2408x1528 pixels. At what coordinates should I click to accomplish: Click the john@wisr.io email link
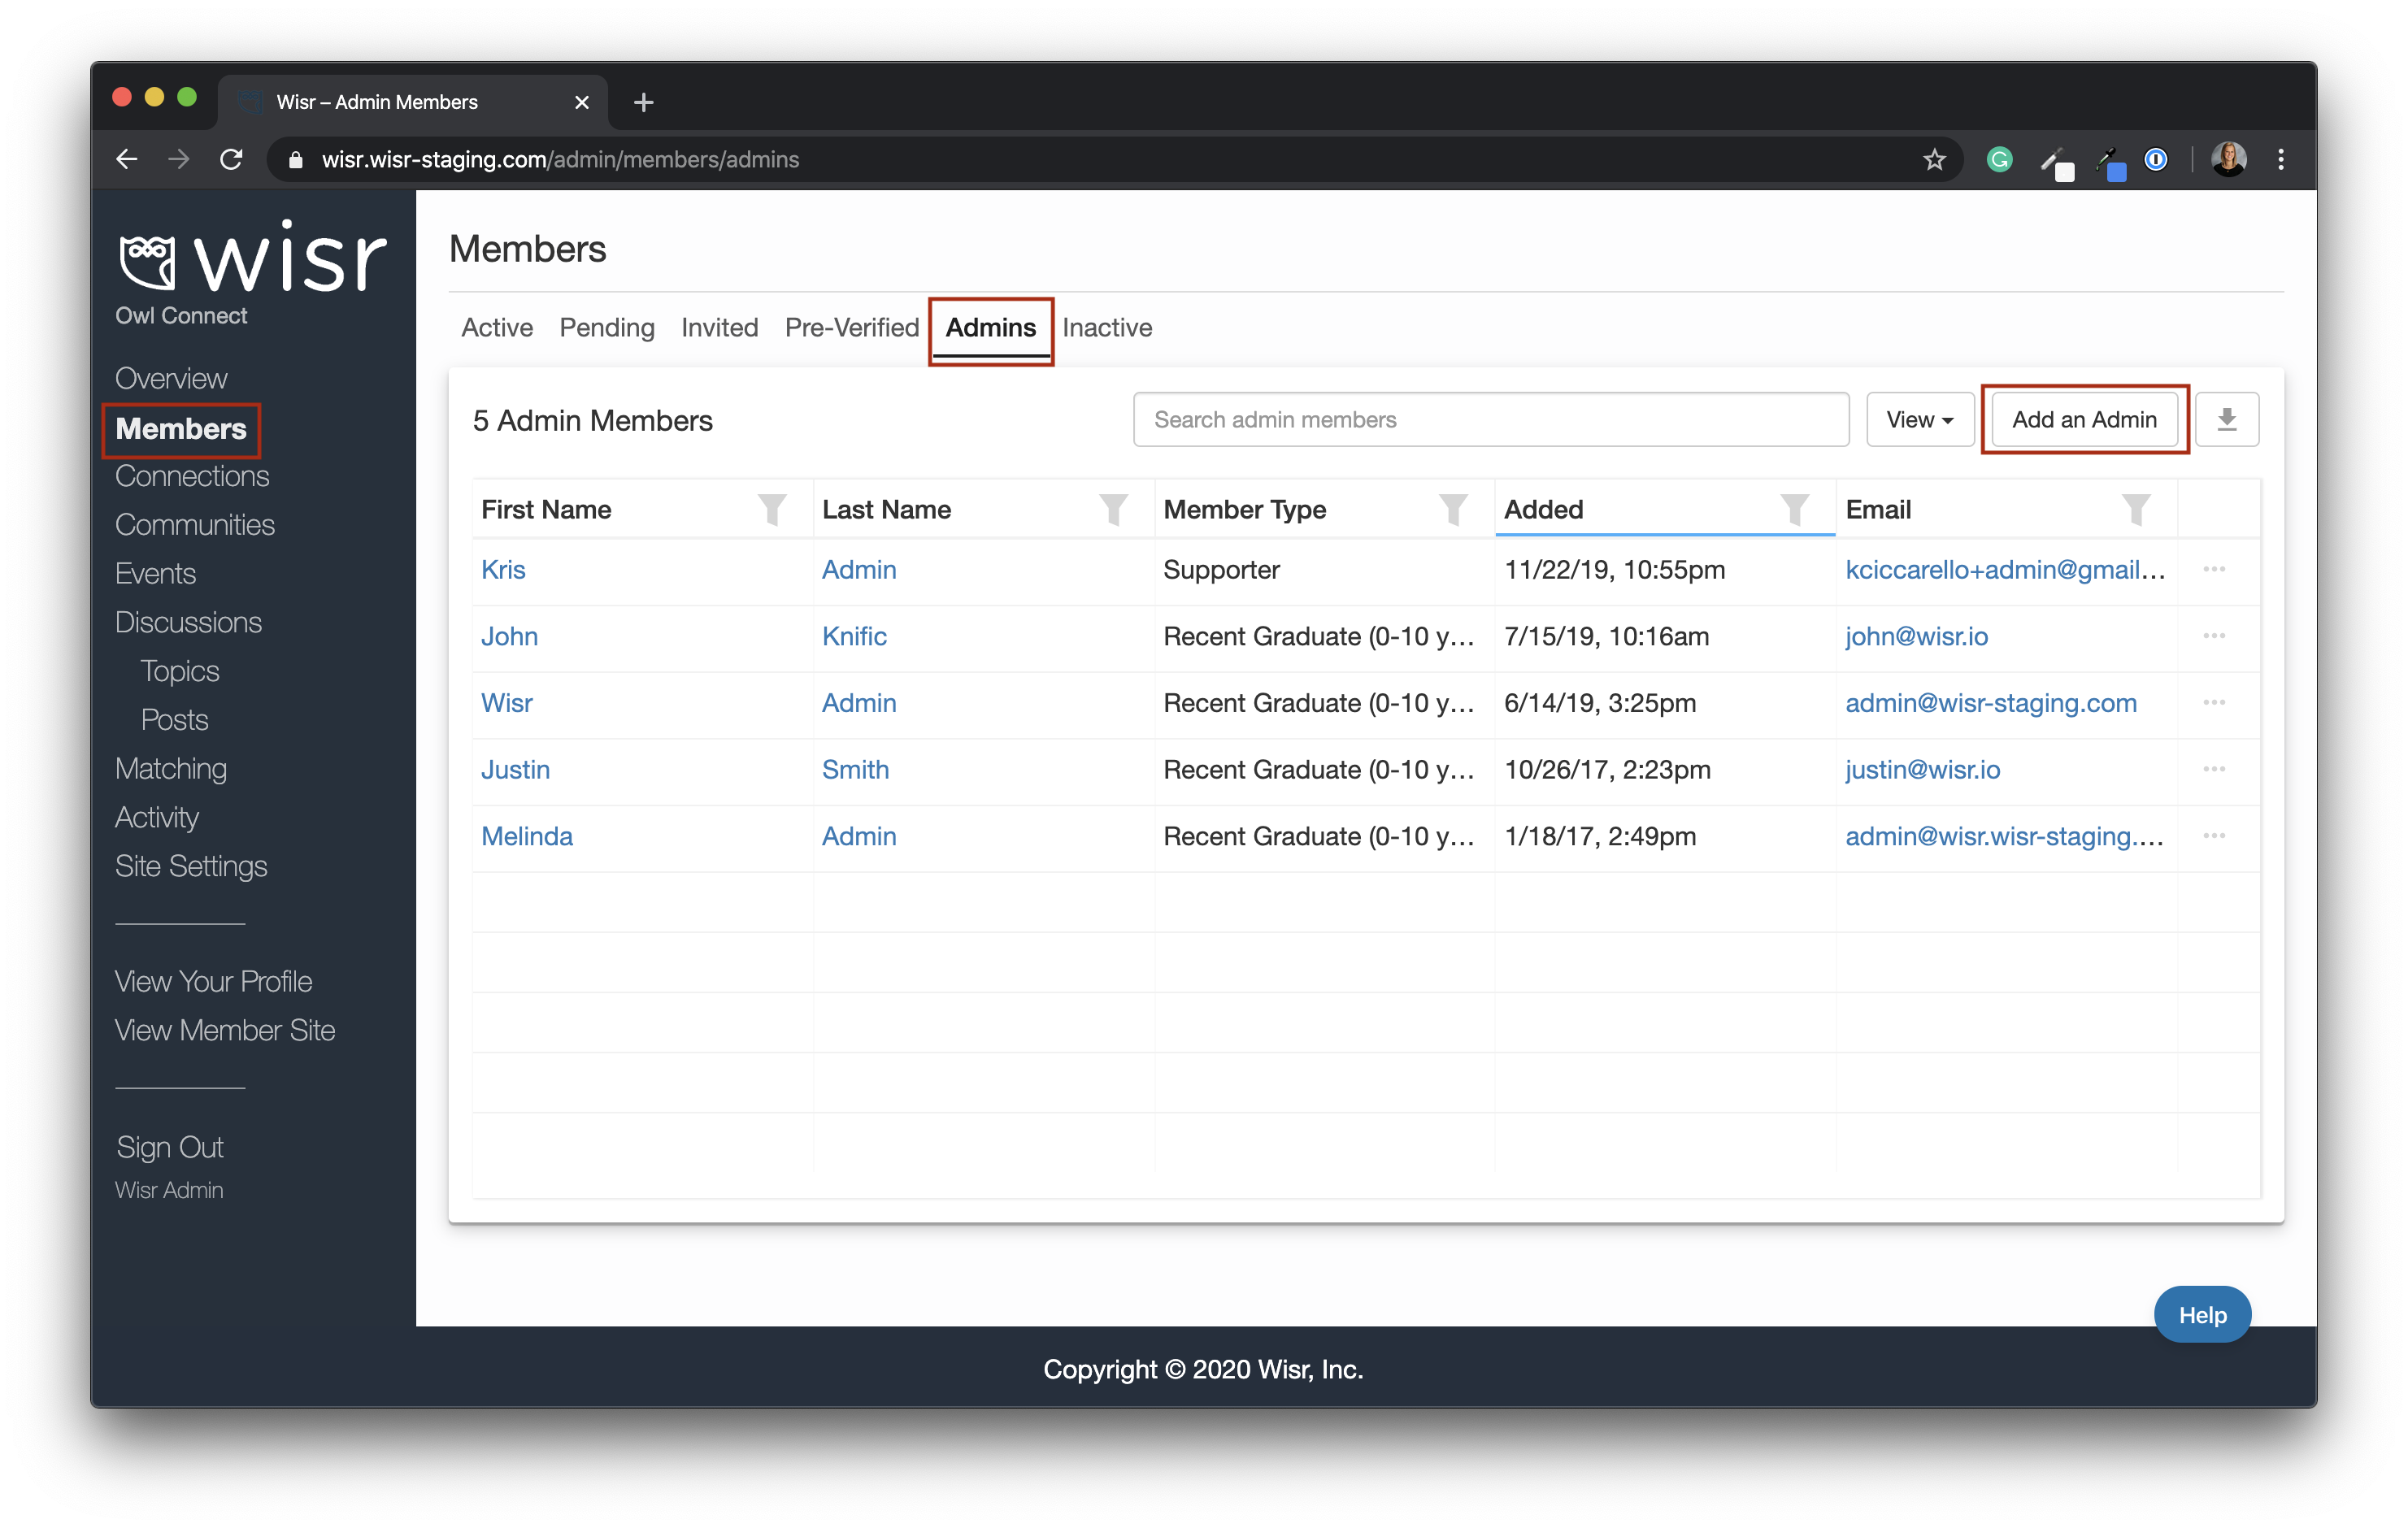pos(1916,637)
